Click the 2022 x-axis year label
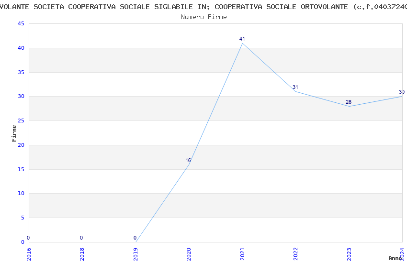407x263 pixels. coord(295,254)
